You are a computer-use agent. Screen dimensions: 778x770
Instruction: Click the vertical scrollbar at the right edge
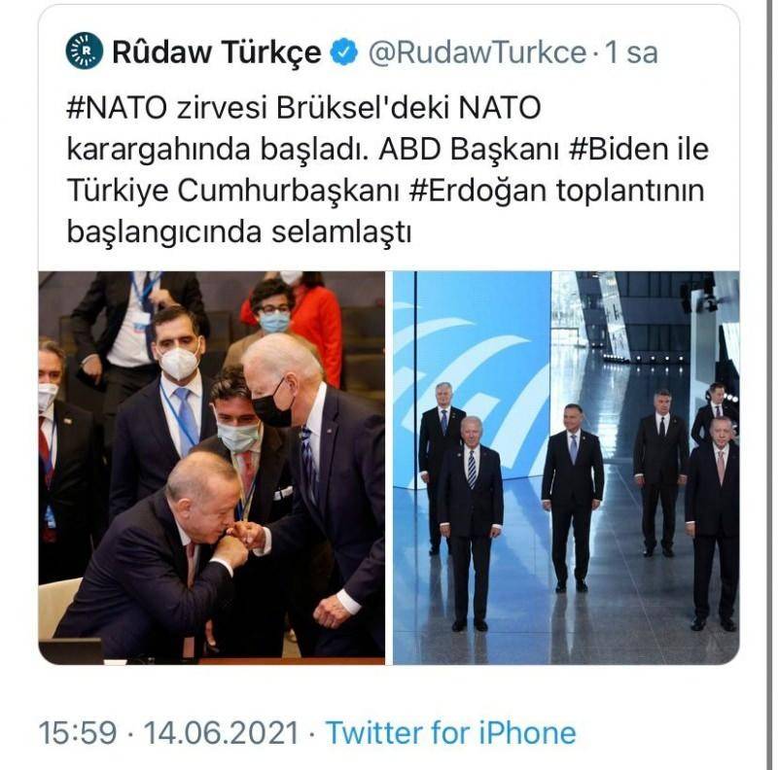pyautogui.click(x=768, y=385)
